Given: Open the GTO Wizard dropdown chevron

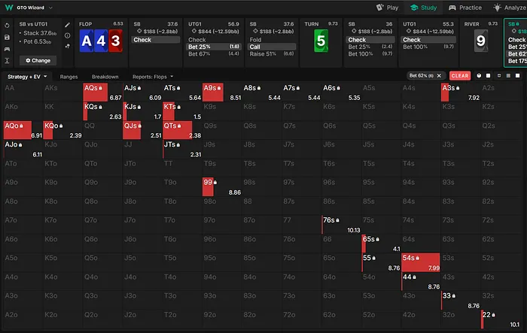Looking at the screenshot, I should point(50,8).
